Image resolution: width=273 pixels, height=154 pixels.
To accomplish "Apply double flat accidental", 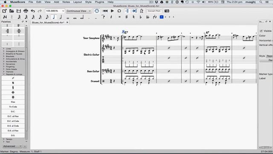I will tap(148, 17).
